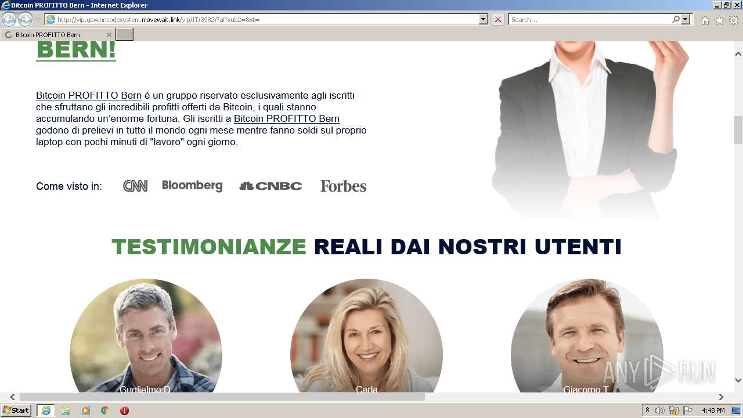Click the 4:48 PM taskbar clock
The image size is (743, 418).
[x=713, y=410]
